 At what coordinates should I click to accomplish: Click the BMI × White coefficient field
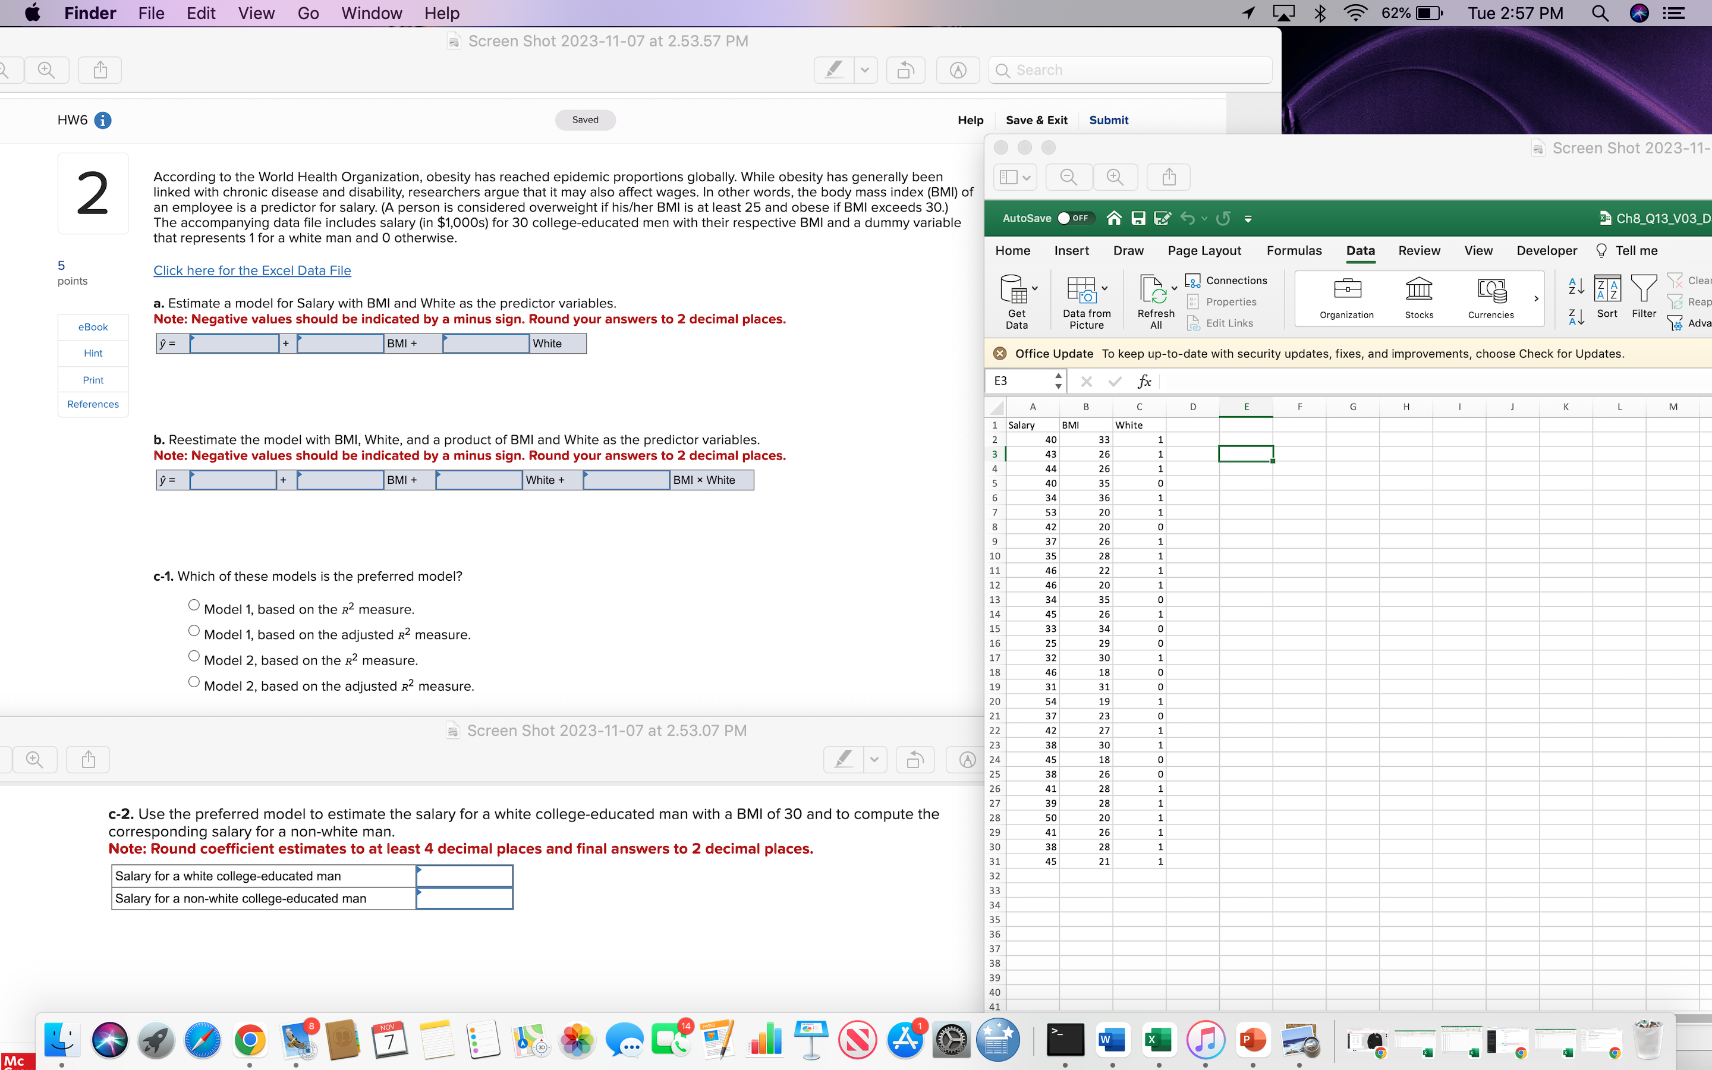[x=627, y=480]
